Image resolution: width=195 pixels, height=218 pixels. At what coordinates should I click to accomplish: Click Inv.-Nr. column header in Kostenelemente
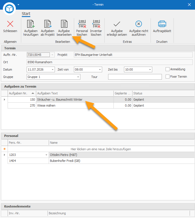coord(28,213)
